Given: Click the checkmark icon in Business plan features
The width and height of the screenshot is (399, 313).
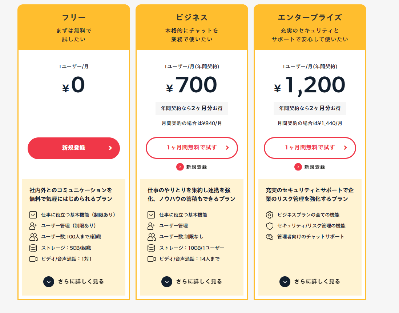Looking at the screenshot, I should click(x=152, y=215).
